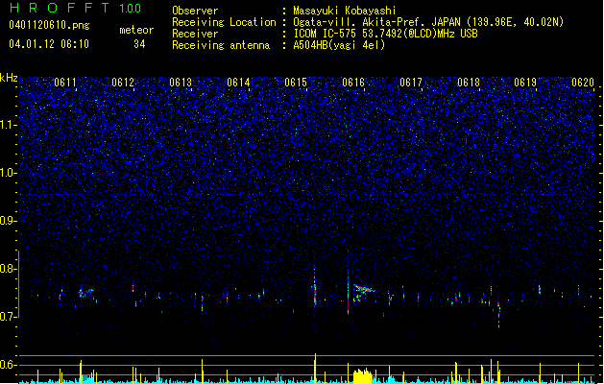Image resolution: width=604 pixels, height=384 pixels.
Task: Click antenna text A504HB(yagi 4el)
Action: (339, 45)
